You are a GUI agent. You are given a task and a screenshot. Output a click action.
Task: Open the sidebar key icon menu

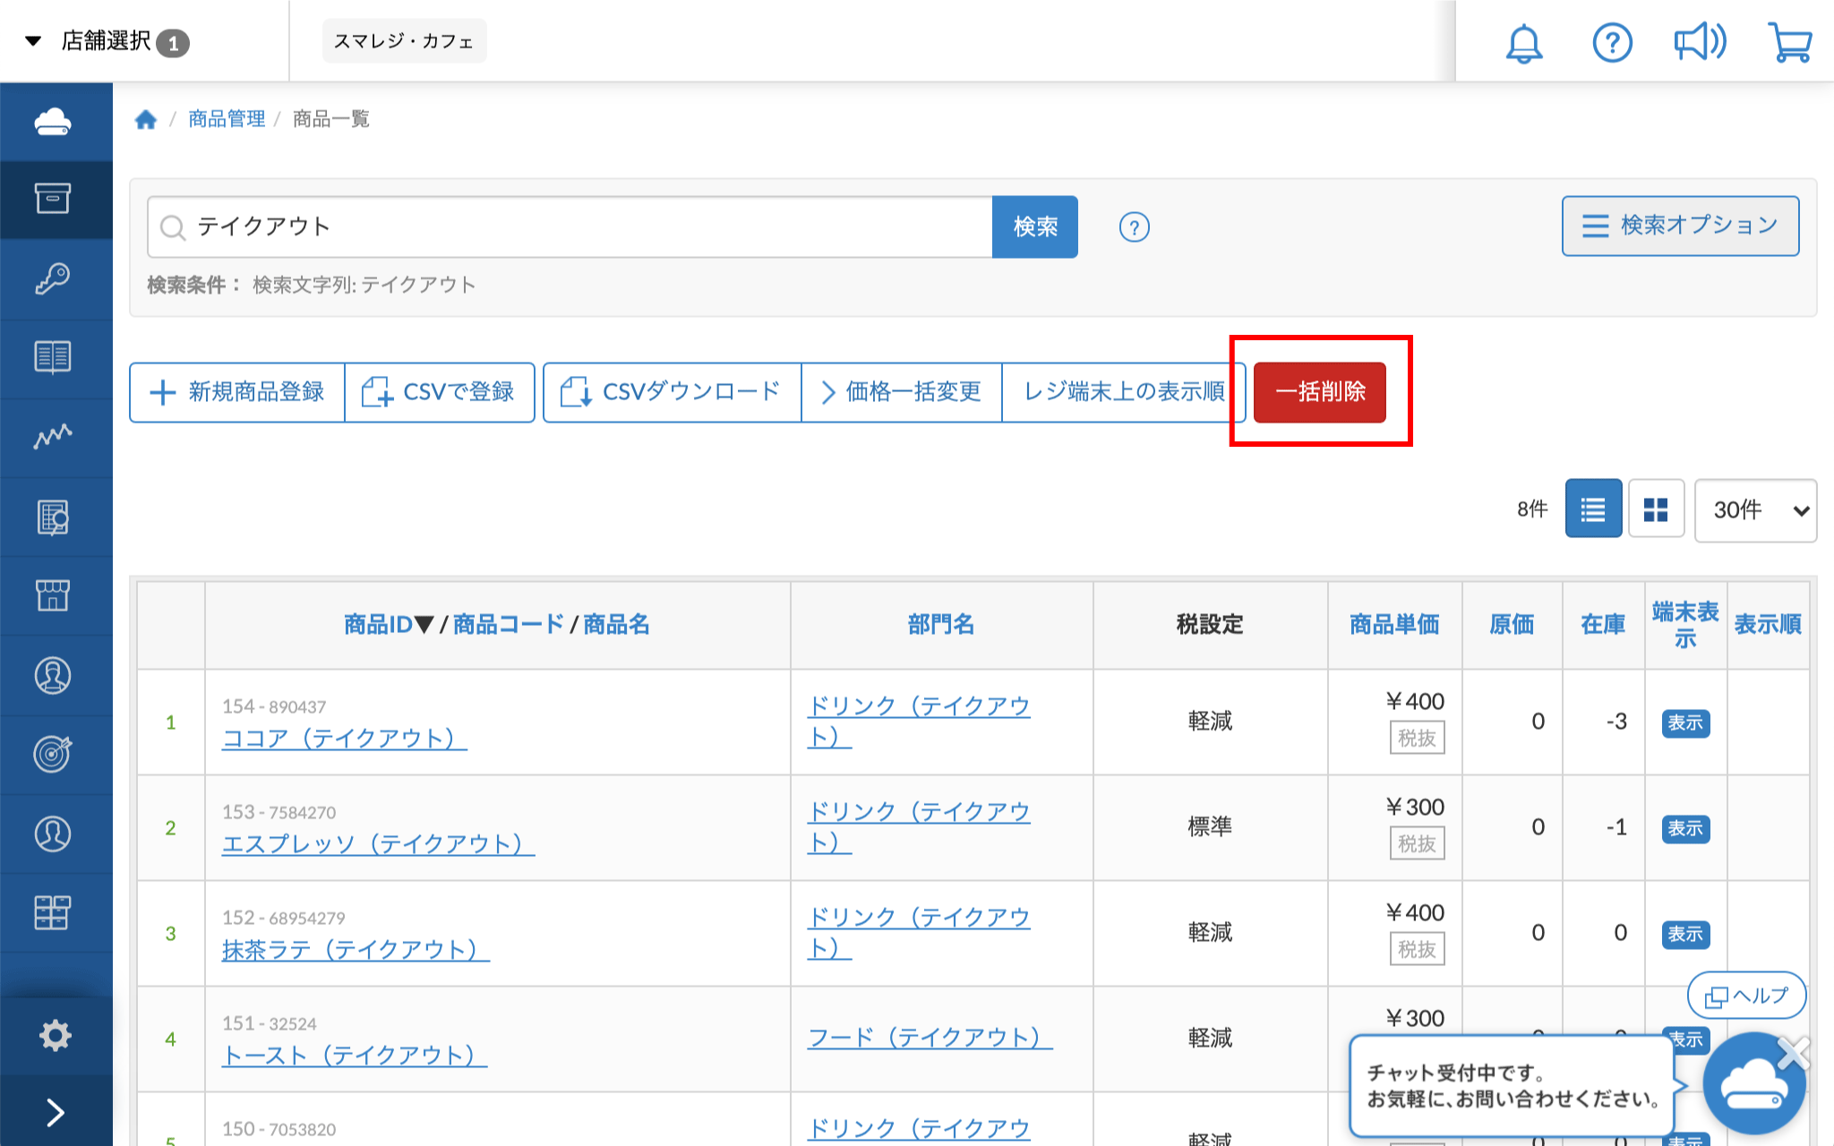point(53,278)
